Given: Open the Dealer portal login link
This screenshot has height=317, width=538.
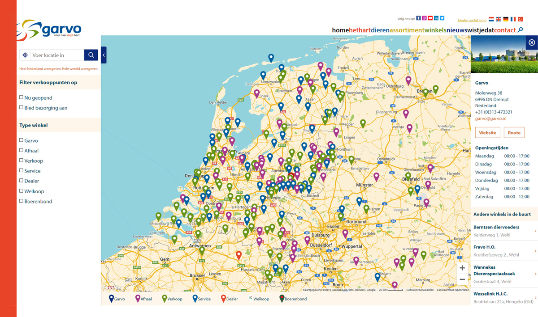Looking at the screenshot, I should pos(472,20).
